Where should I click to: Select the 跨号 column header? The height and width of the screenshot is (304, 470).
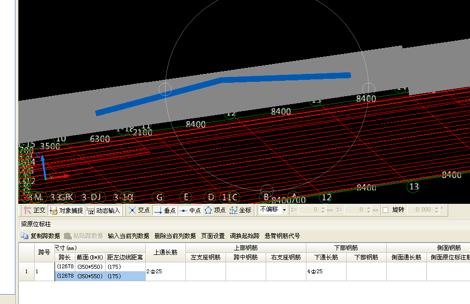[x=44, y=252]
